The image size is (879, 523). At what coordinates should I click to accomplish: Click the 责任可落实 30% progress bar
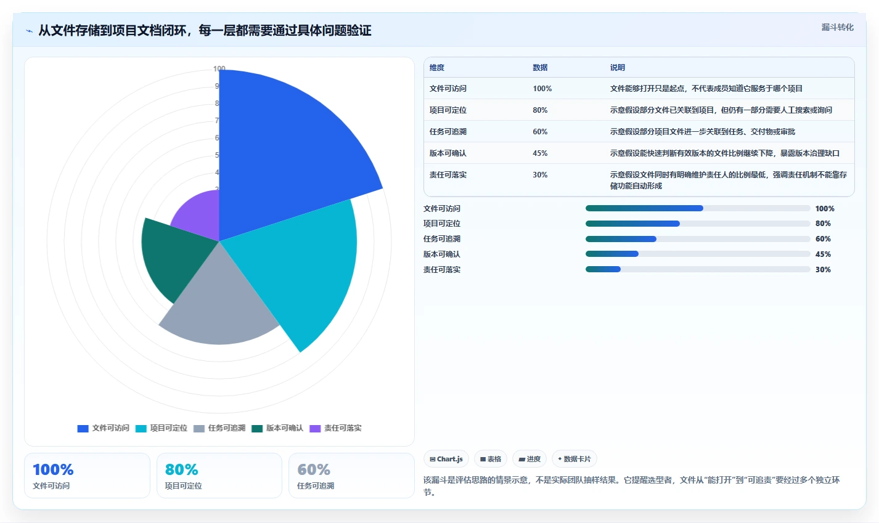click(x=698, y=269)
